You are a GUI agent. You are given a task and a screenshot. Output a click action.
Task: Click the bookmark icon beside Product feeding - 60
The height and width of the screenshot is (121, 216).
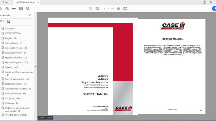click(3, 93)
